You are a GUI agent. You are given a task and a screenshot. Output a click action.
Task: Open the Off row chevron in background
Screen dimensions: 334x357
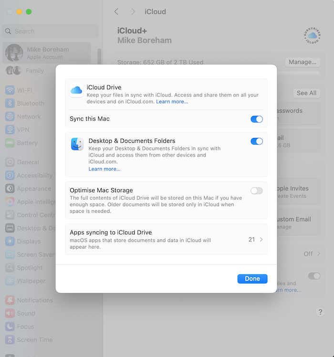click(x=319, y=253)
